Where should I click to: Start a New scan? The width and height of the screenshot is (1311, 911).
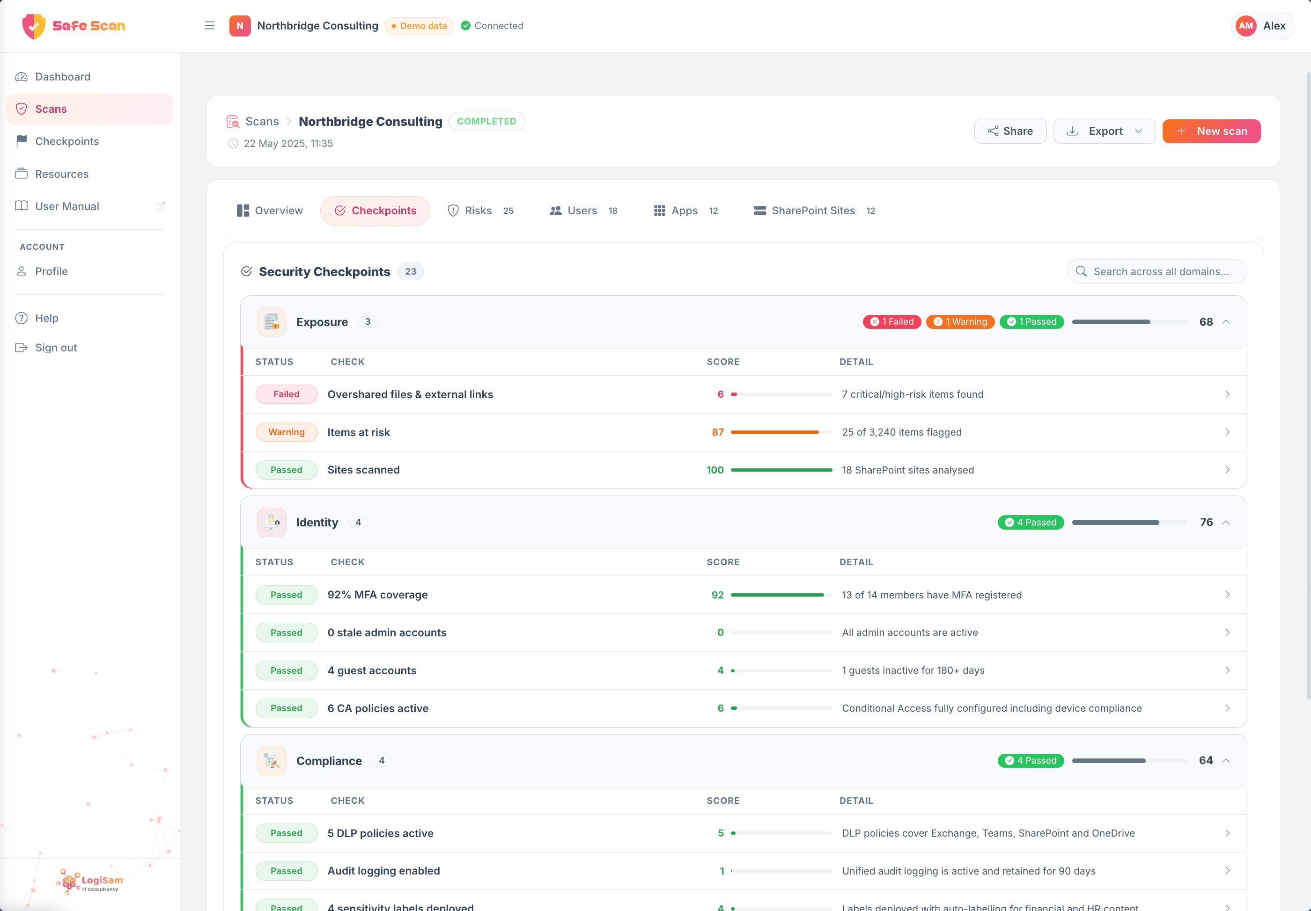tap(1211, 131)
